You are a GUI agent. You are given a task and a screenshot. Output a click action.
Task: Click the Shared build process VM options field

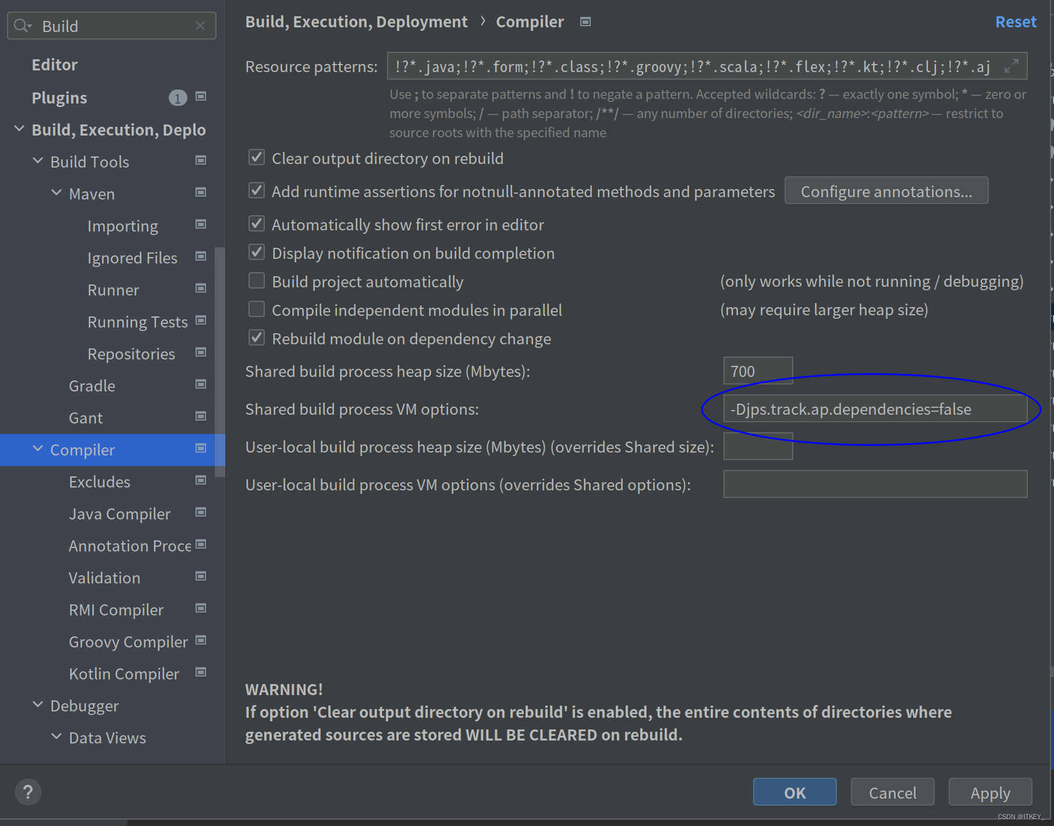(875, 409)
